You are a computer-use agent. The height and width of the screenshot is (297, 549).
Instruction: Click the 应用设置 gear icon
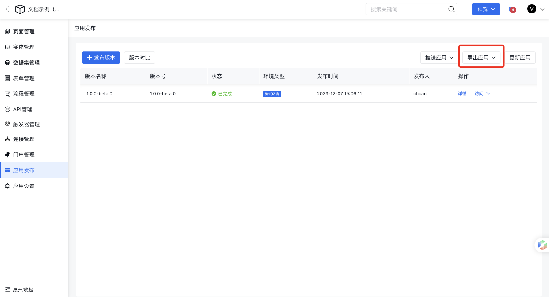(8, 186)
